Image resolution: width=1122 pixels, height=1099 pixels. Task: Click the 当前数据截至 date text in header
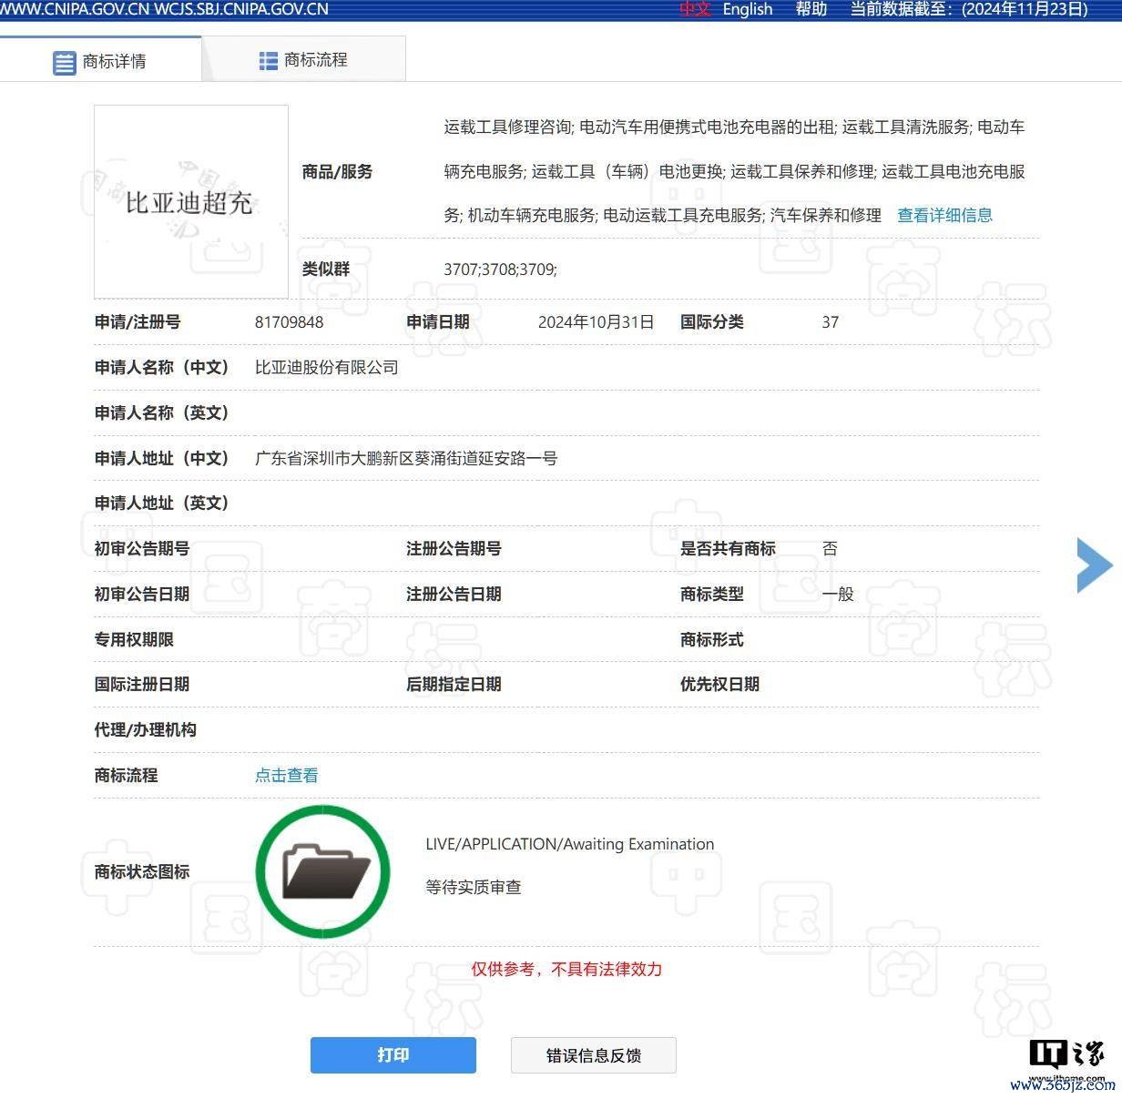click(x=969, y=9)
